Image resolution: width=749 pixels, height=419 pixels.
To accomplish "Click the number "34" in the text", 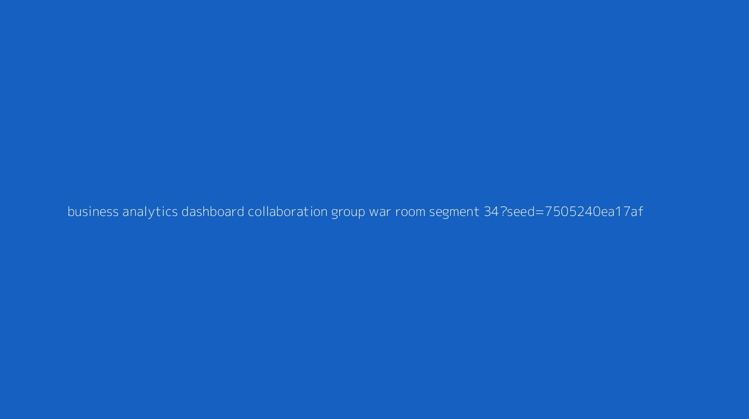I will (491, 211).
